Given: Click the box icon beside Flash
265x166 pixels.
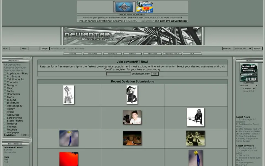Looking at the screenshot, I should pyautogui.click(x=5, y=89).
